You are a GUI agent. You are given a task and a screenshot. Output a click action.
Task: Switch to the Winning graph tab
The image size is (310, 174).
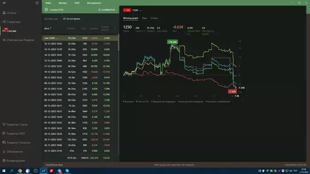coord(131,18)
